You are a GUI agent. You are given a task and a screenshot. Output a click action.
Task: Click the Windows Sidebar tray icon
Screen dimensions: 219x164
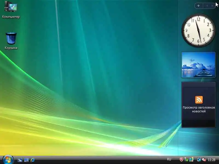pos(191,159)
